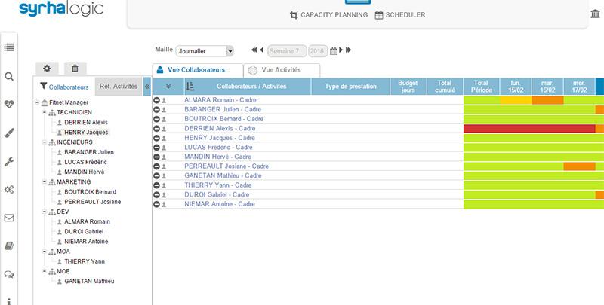The width and height of the screenshot is (604, 305).
Task: Go to previous week single-left arrow
Action: pos(261,50)
